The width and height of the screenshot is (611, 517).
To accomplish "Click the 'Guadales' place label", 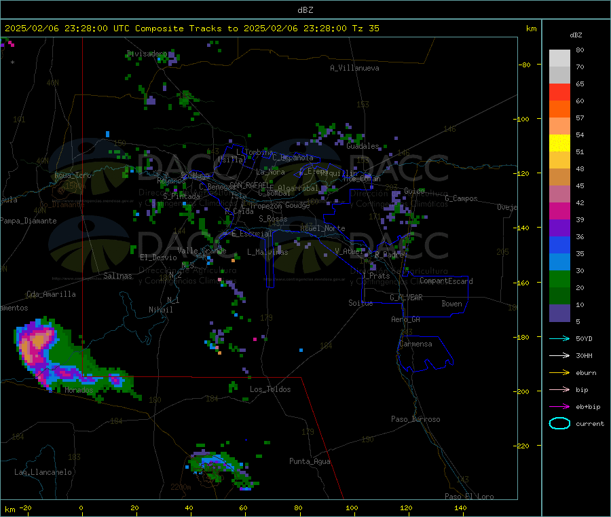I will (x=363, y=146).
